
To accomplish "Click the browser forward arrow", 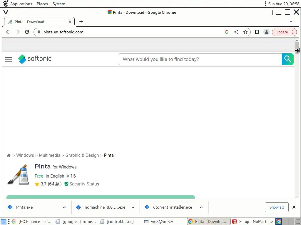I will [17, 32].
